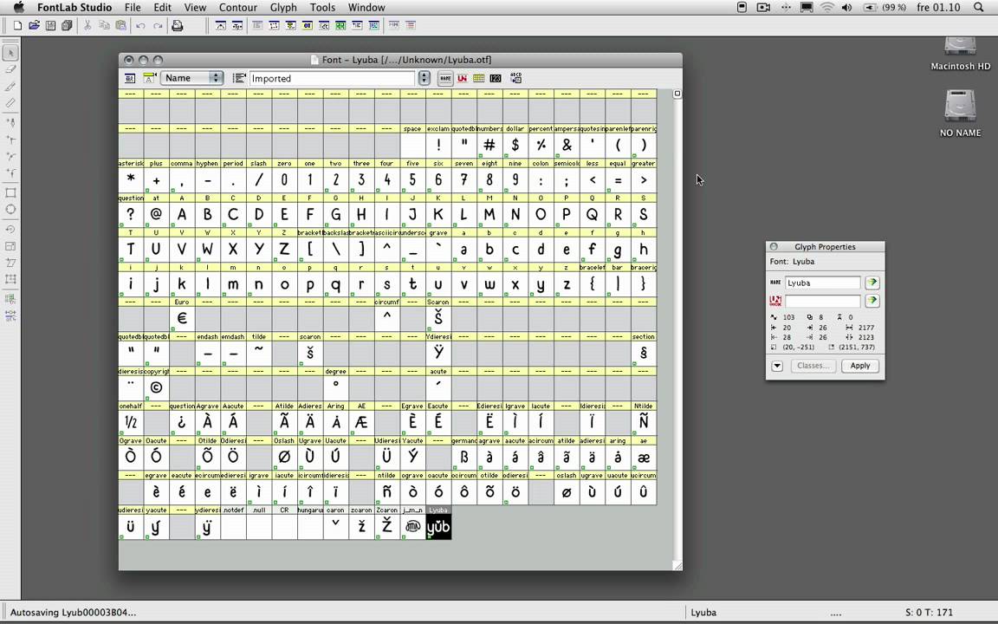
Task: Click the Classes... button
Action: 813,366
